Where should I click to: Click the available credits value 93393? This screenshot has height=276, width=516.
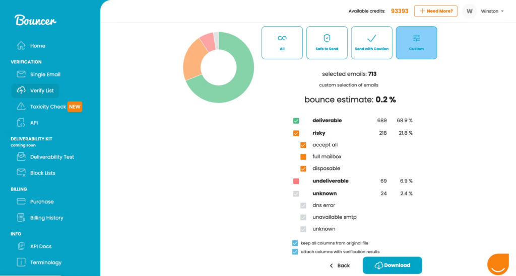400,11
